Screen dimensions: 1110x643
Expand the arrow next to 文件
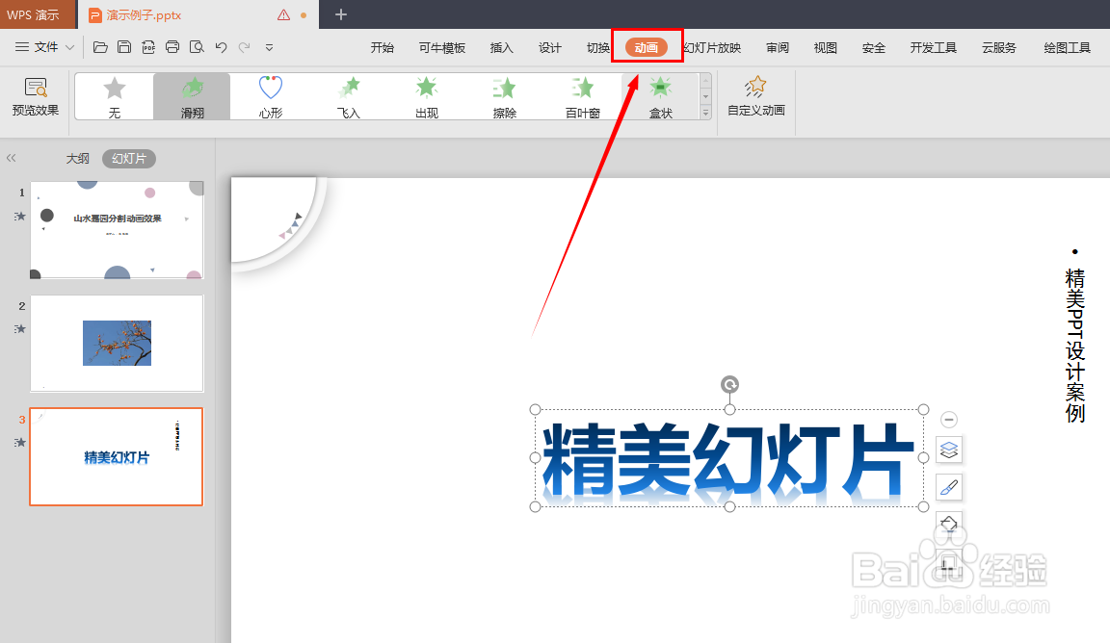(x=69, y=48)
